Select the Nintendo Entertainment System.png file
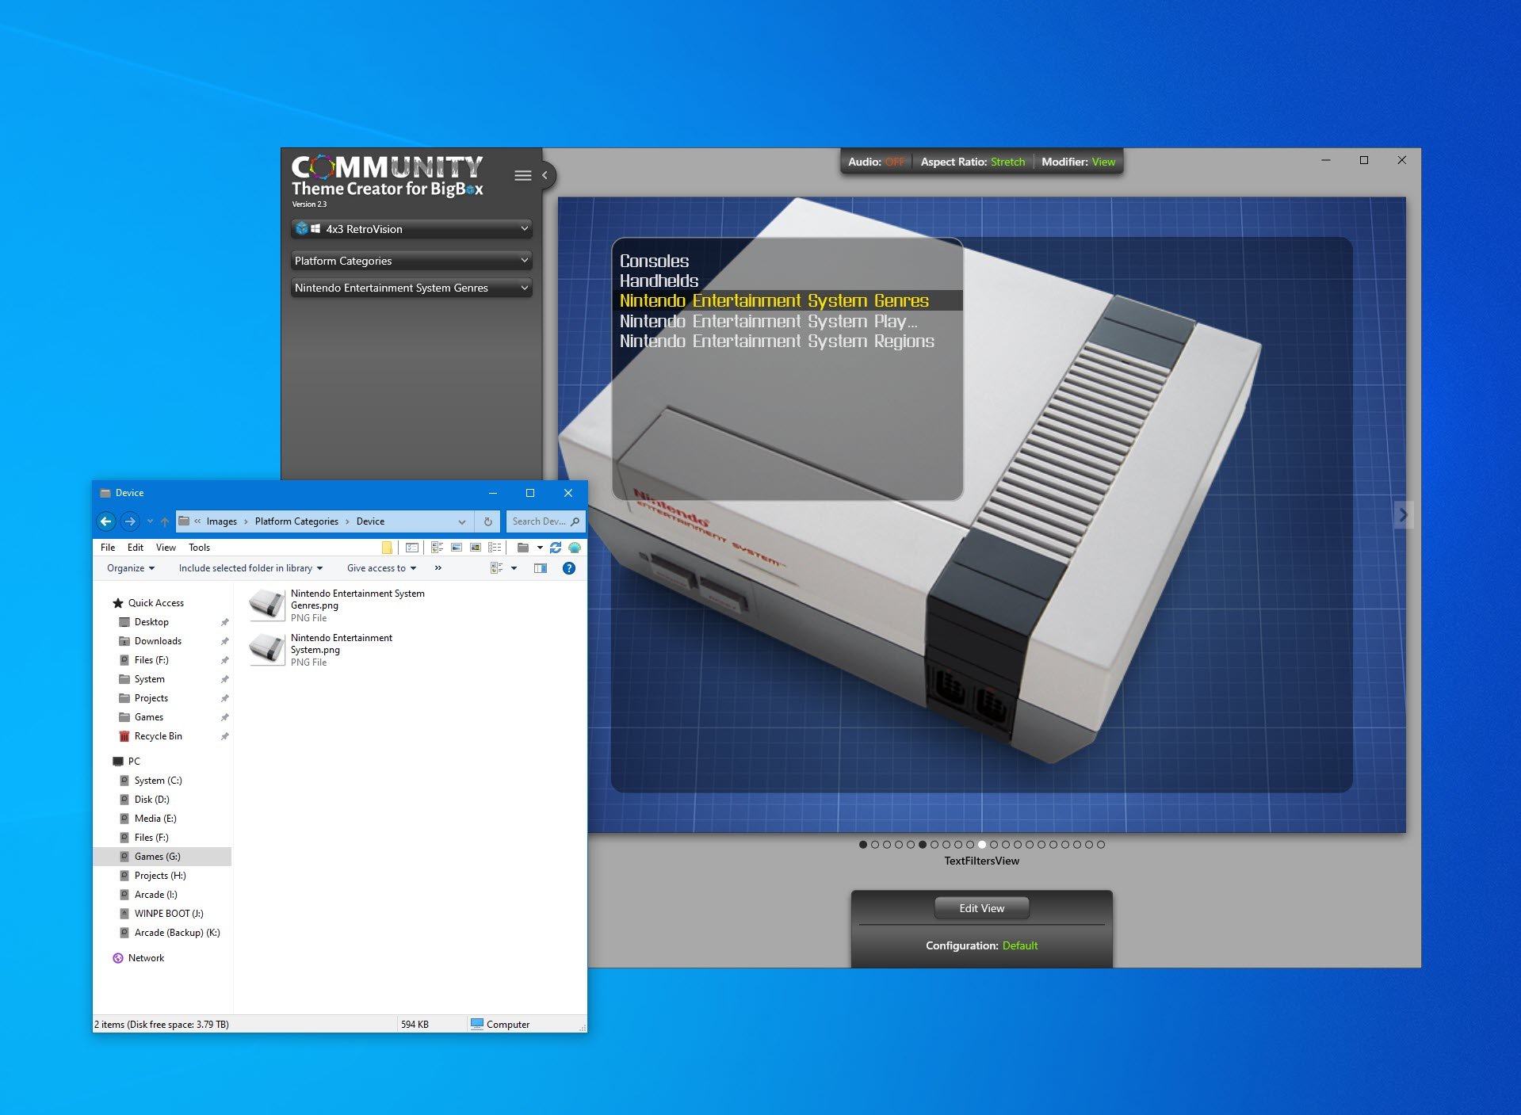The image size is (1521, 1115). tap(321, 649)
